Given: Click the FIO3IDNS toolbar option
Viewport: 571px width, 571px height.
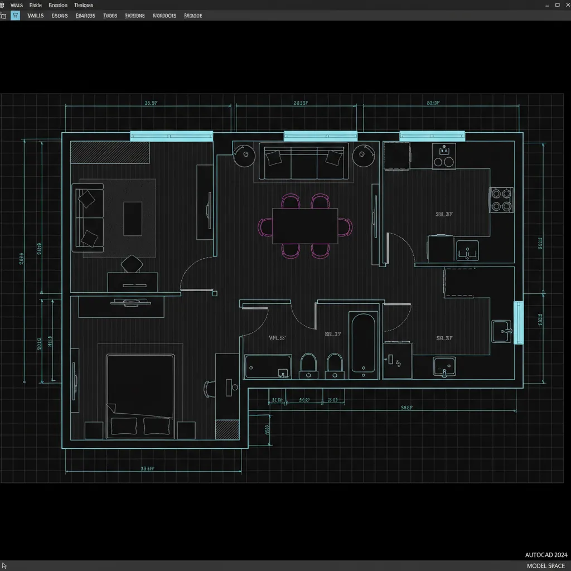Looking at the screenshot, I should point(134,15).
